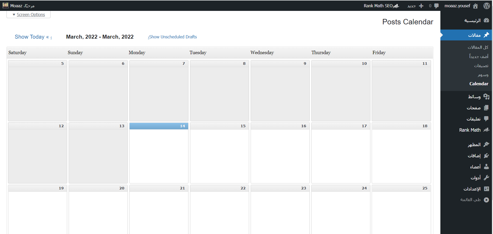The height and width of the screenshot is (234, 493).
Task: Select the March 18 day cell
Action: click(x=401, y=153)
